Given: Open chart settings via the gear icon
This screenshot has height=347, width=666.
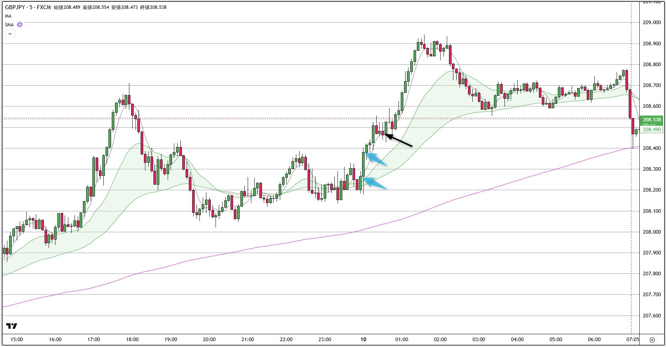Looking at the screenshot, I should (x=652, y=340).
